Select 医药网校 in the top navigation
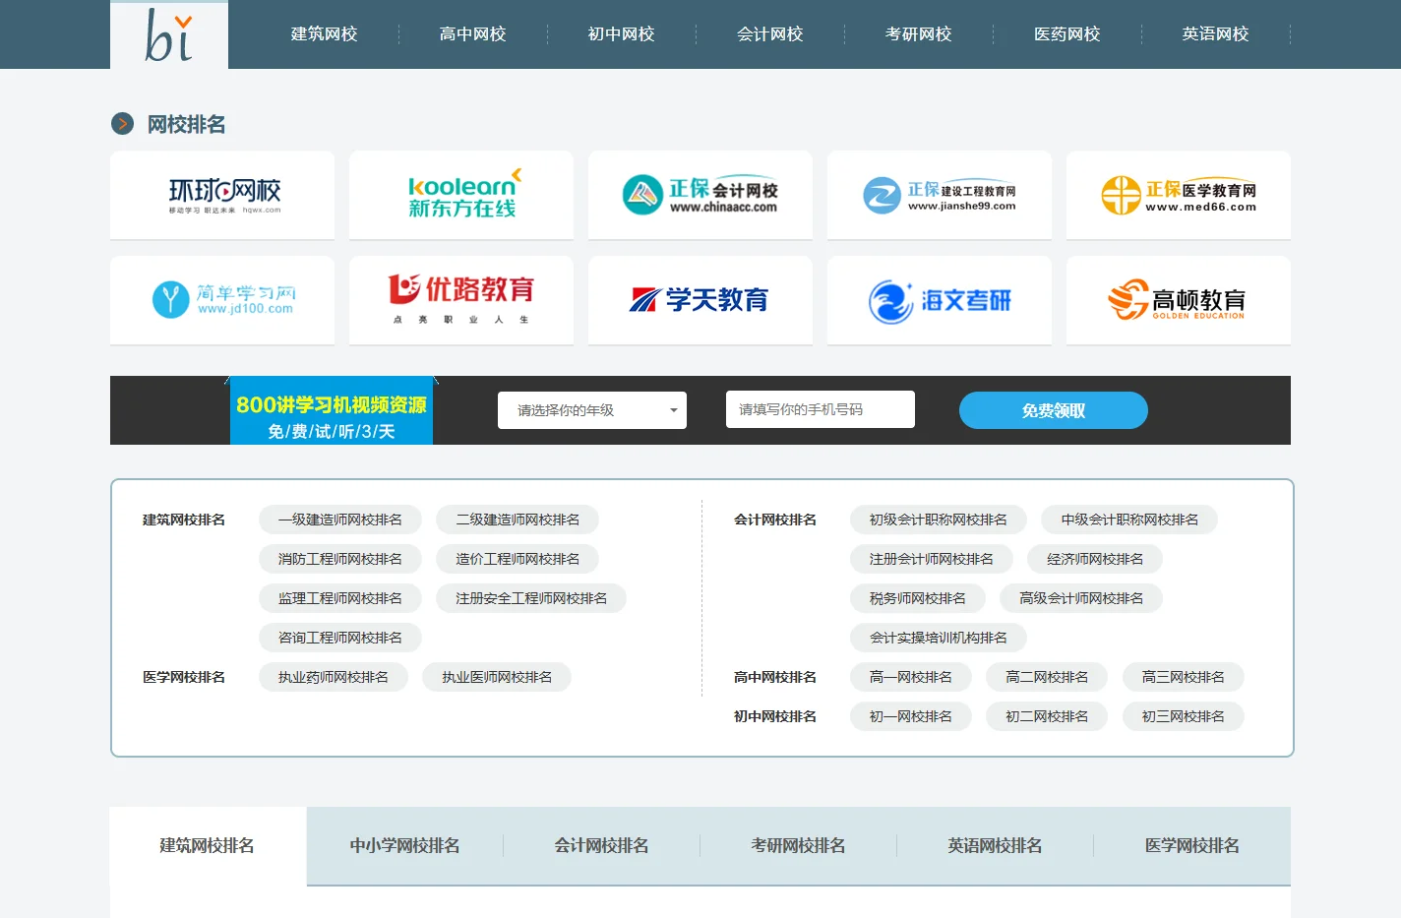The width and height of the screenshot is (1401, 918). [1067, 34]
